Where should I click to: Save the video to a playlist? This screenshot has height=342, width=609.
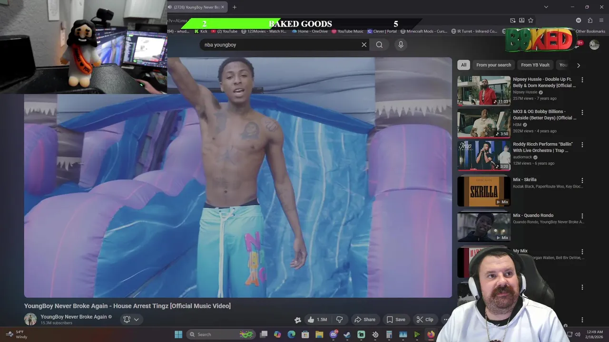396,320
